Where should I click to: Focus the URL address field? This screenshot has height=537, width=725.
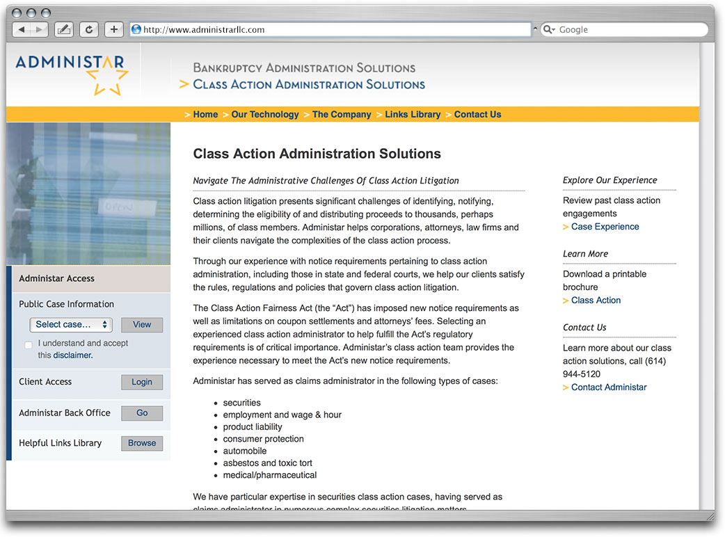pos(330,30)
